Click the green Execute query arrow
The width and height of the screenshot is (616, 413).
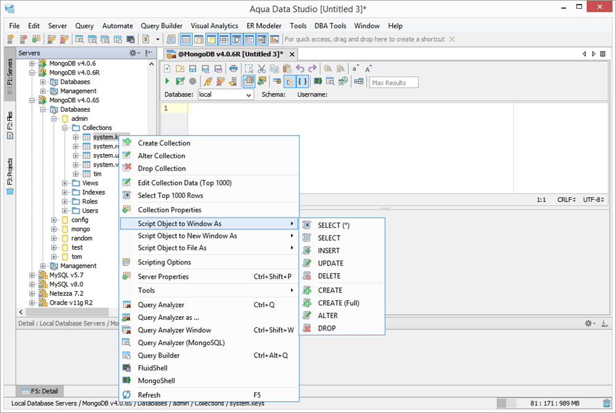click(x=167, y=81)
